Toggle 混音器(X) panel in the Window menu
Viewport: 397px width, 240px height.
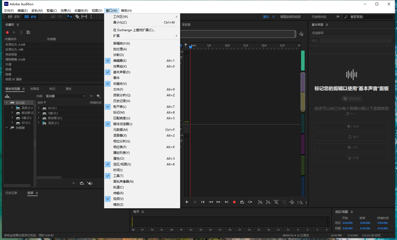point(120,135)
